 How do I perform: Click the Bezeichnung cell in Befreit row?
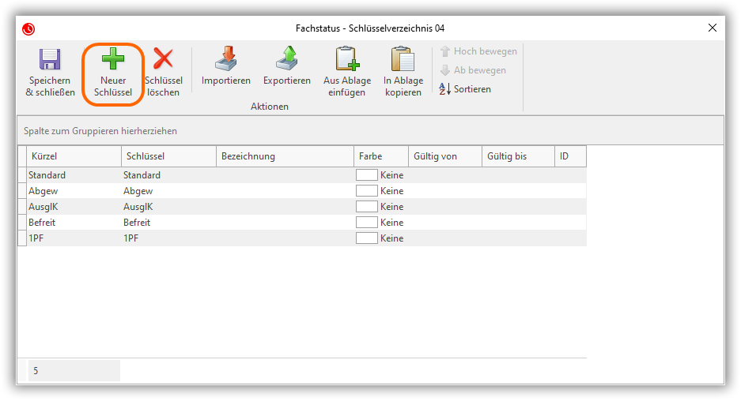tap(285, 223)
